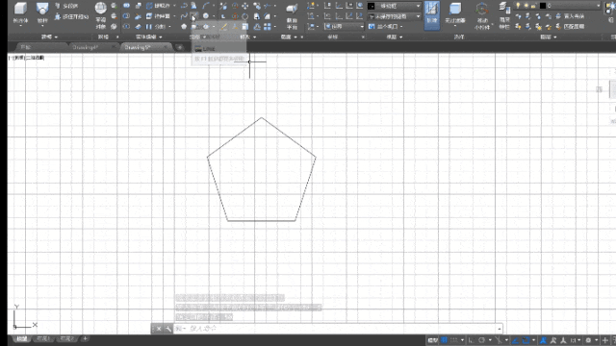Click the command line input field
The image size is (616, 346).
(x=336, y=329)
